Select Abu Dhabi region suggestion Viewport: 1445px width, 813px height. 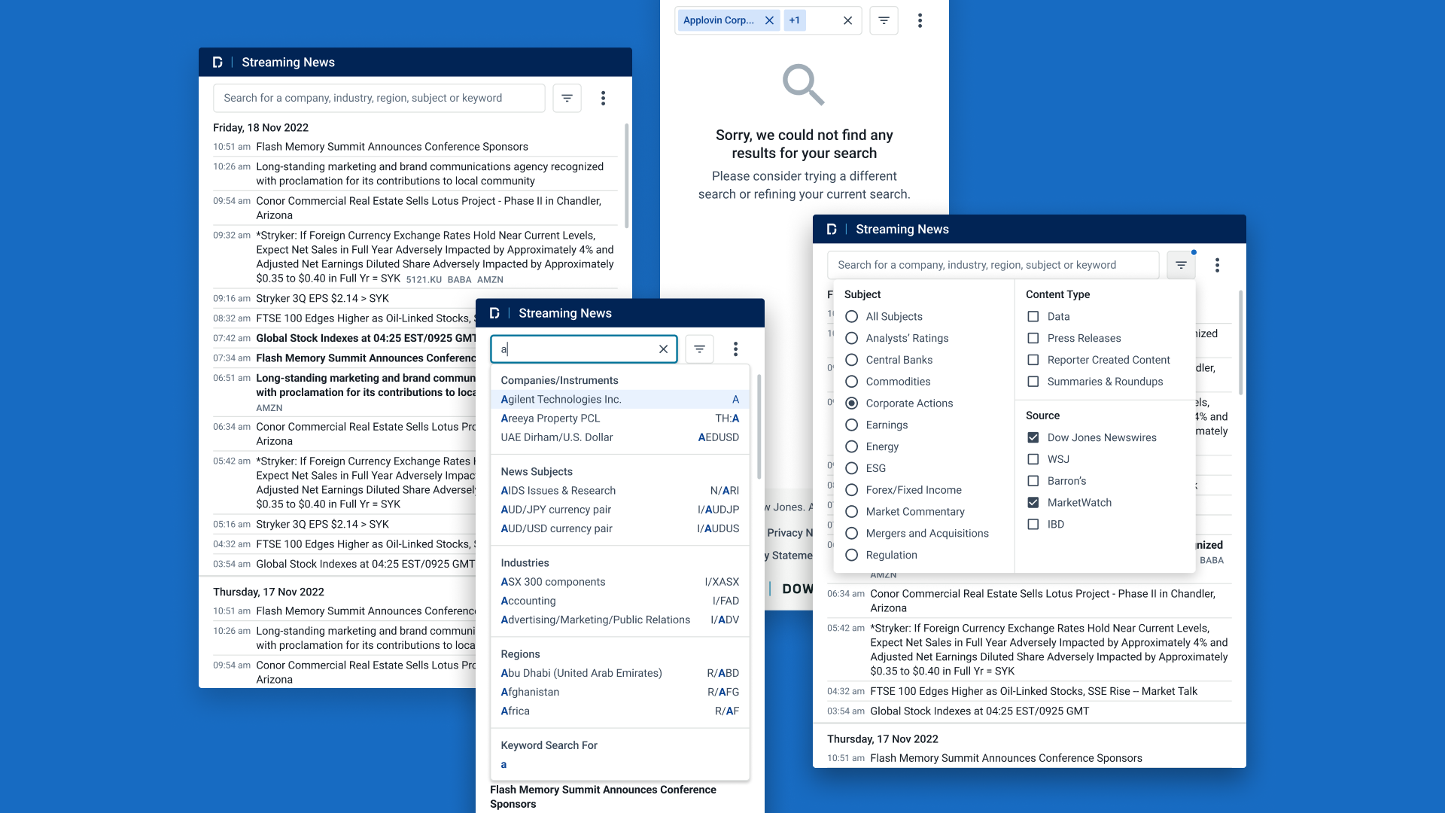620,673
